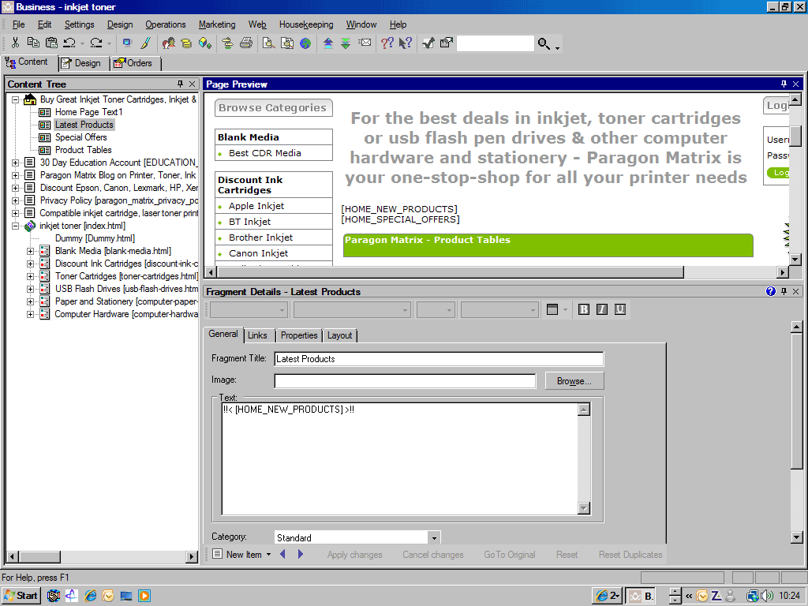The image size is (808, 606).
Task: Expand the Toner Cartridges tree node
Action: click(x=31, y=276)
